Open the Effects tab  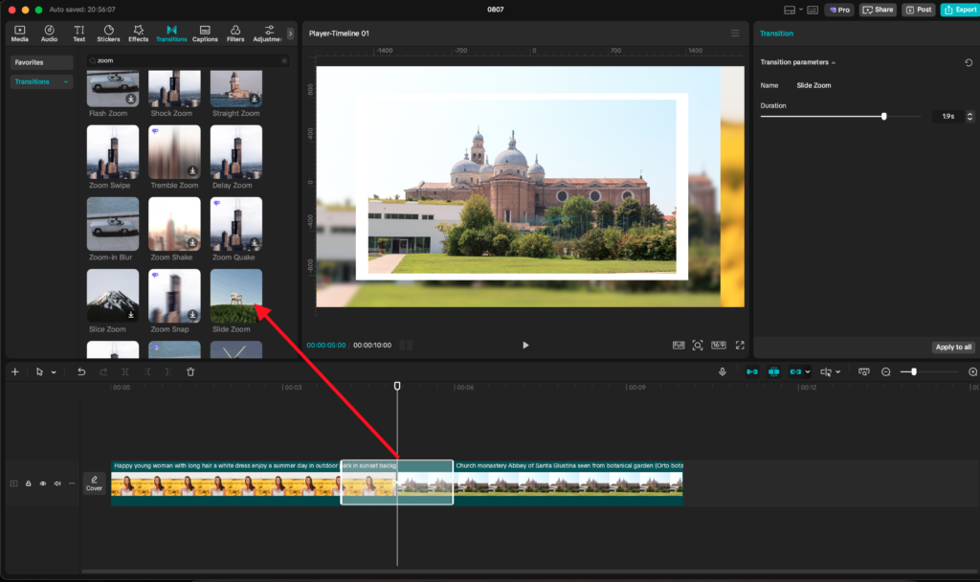[138, 34]
